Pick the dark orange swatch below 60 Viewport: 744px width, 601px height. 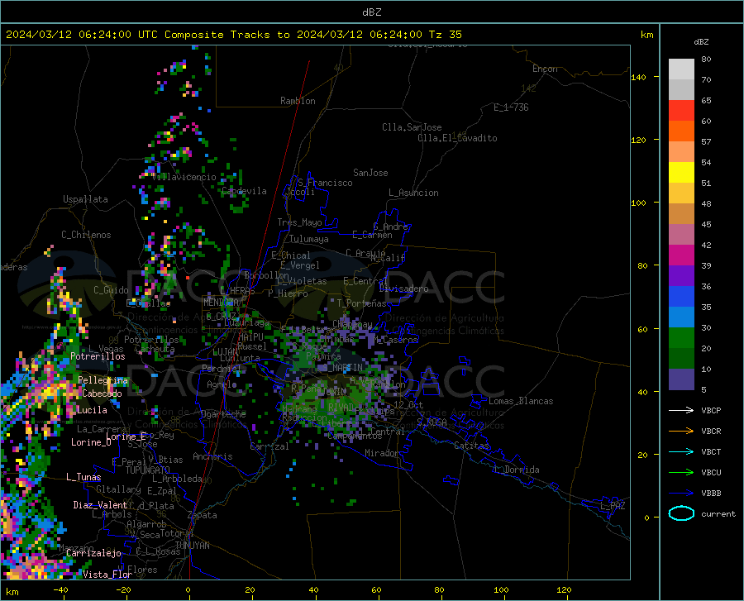681,131
